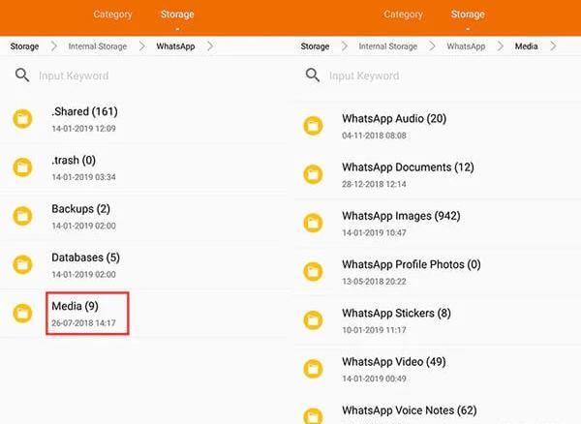581x424 pixels.
Task: Select 'Media (9)' folder name
Action: [x=75, y=306]
